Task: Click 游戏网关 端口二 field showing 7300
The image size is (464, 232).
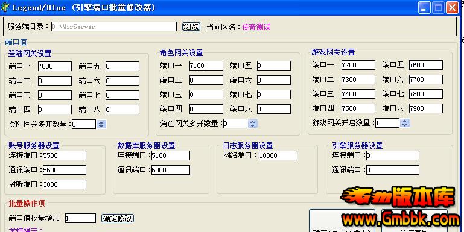Action: click(x=358, y=80)
